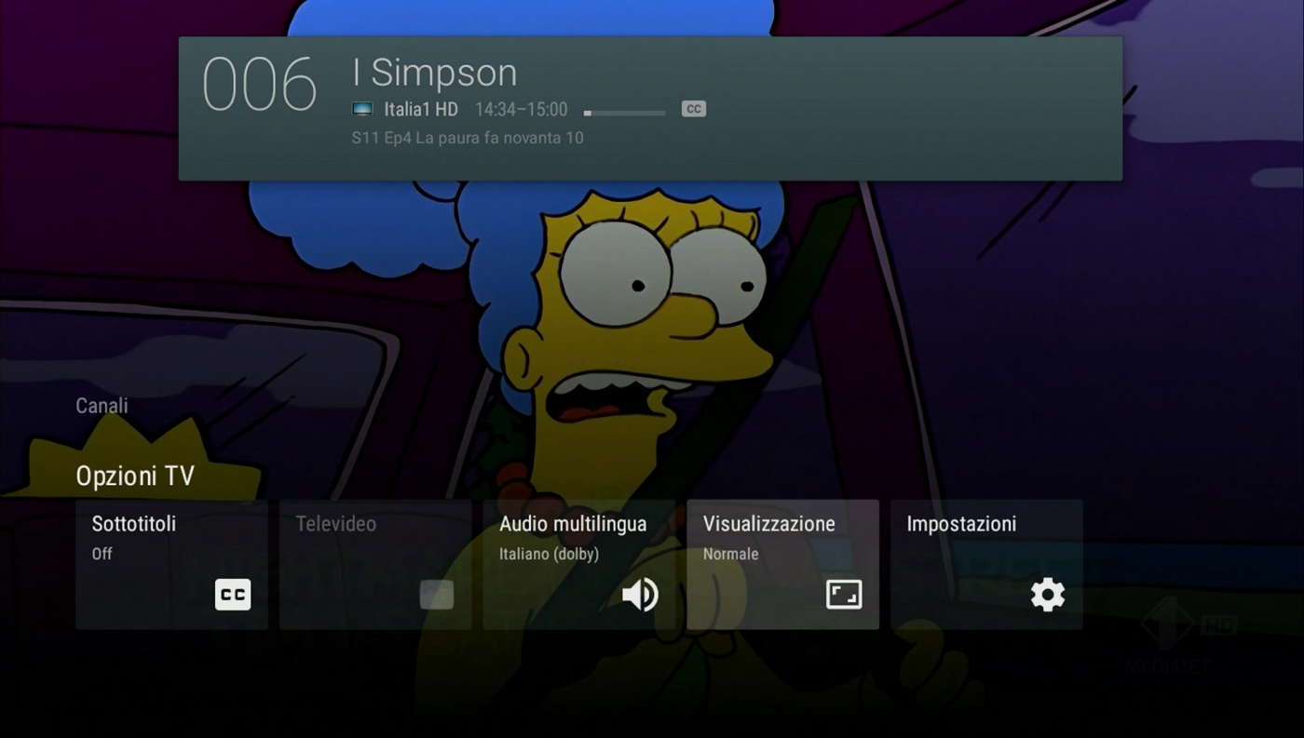Click the programme title I Simpson

pyautogui.click(x=435, y=73)
